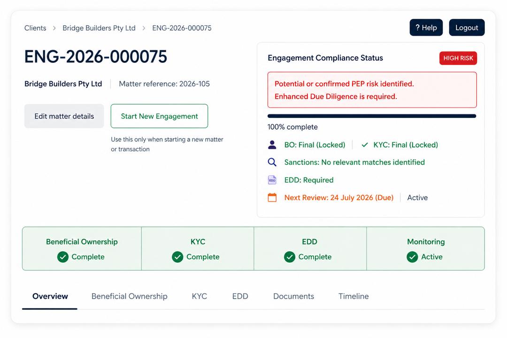Click the EDD document icon
The height and width of the screenshot is (338, 507).
[272, 180]
